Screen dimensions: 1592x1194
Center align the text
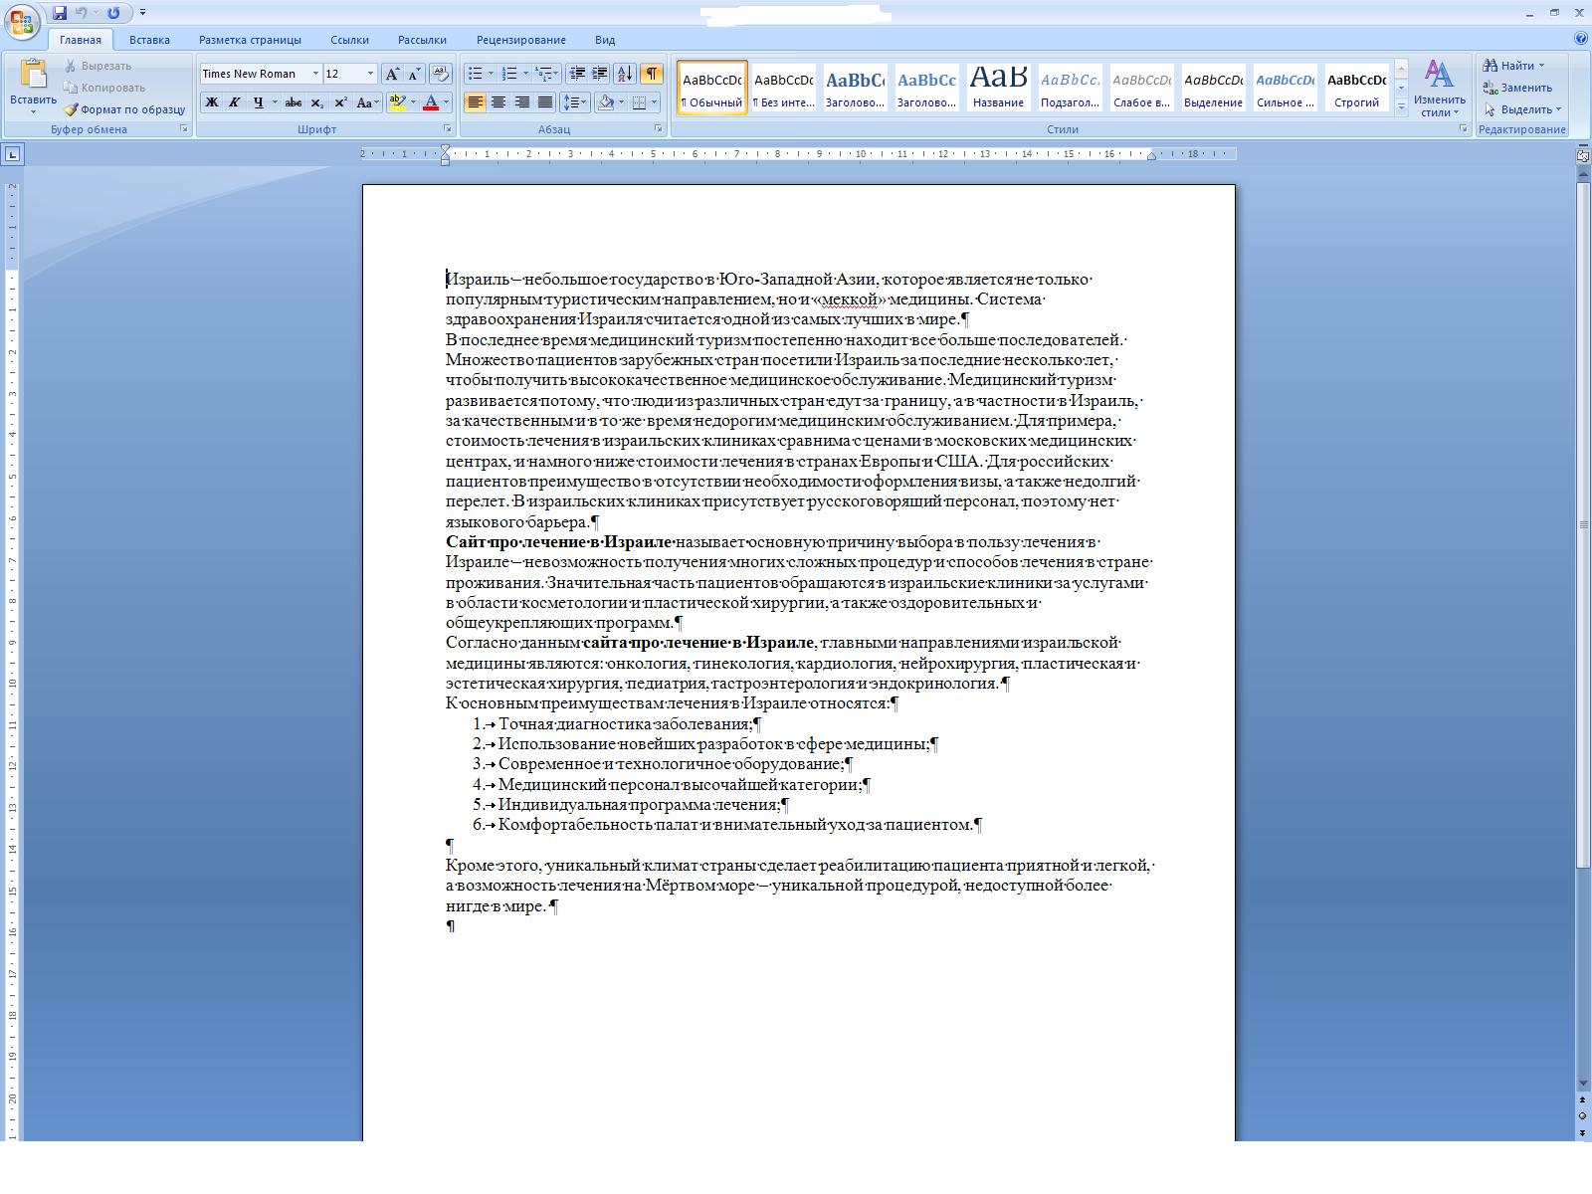[x=498, y=102]
